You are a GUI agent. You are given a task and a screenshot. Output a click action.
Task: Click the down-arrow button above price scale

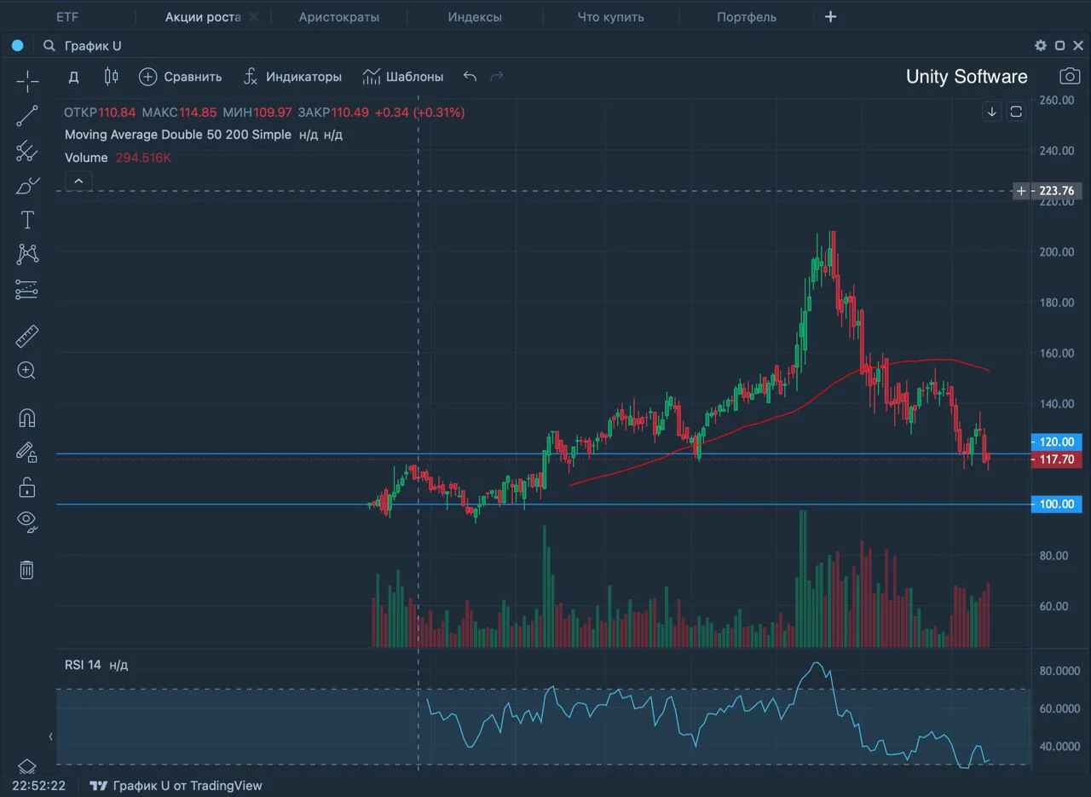click(x=992, y=112)
